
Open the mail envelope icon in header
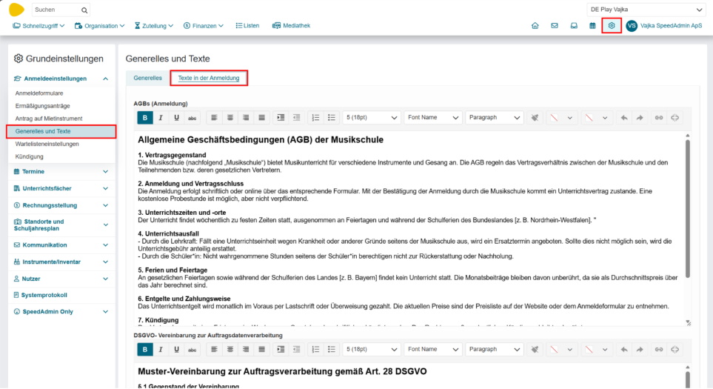click(x=554, y=25)
